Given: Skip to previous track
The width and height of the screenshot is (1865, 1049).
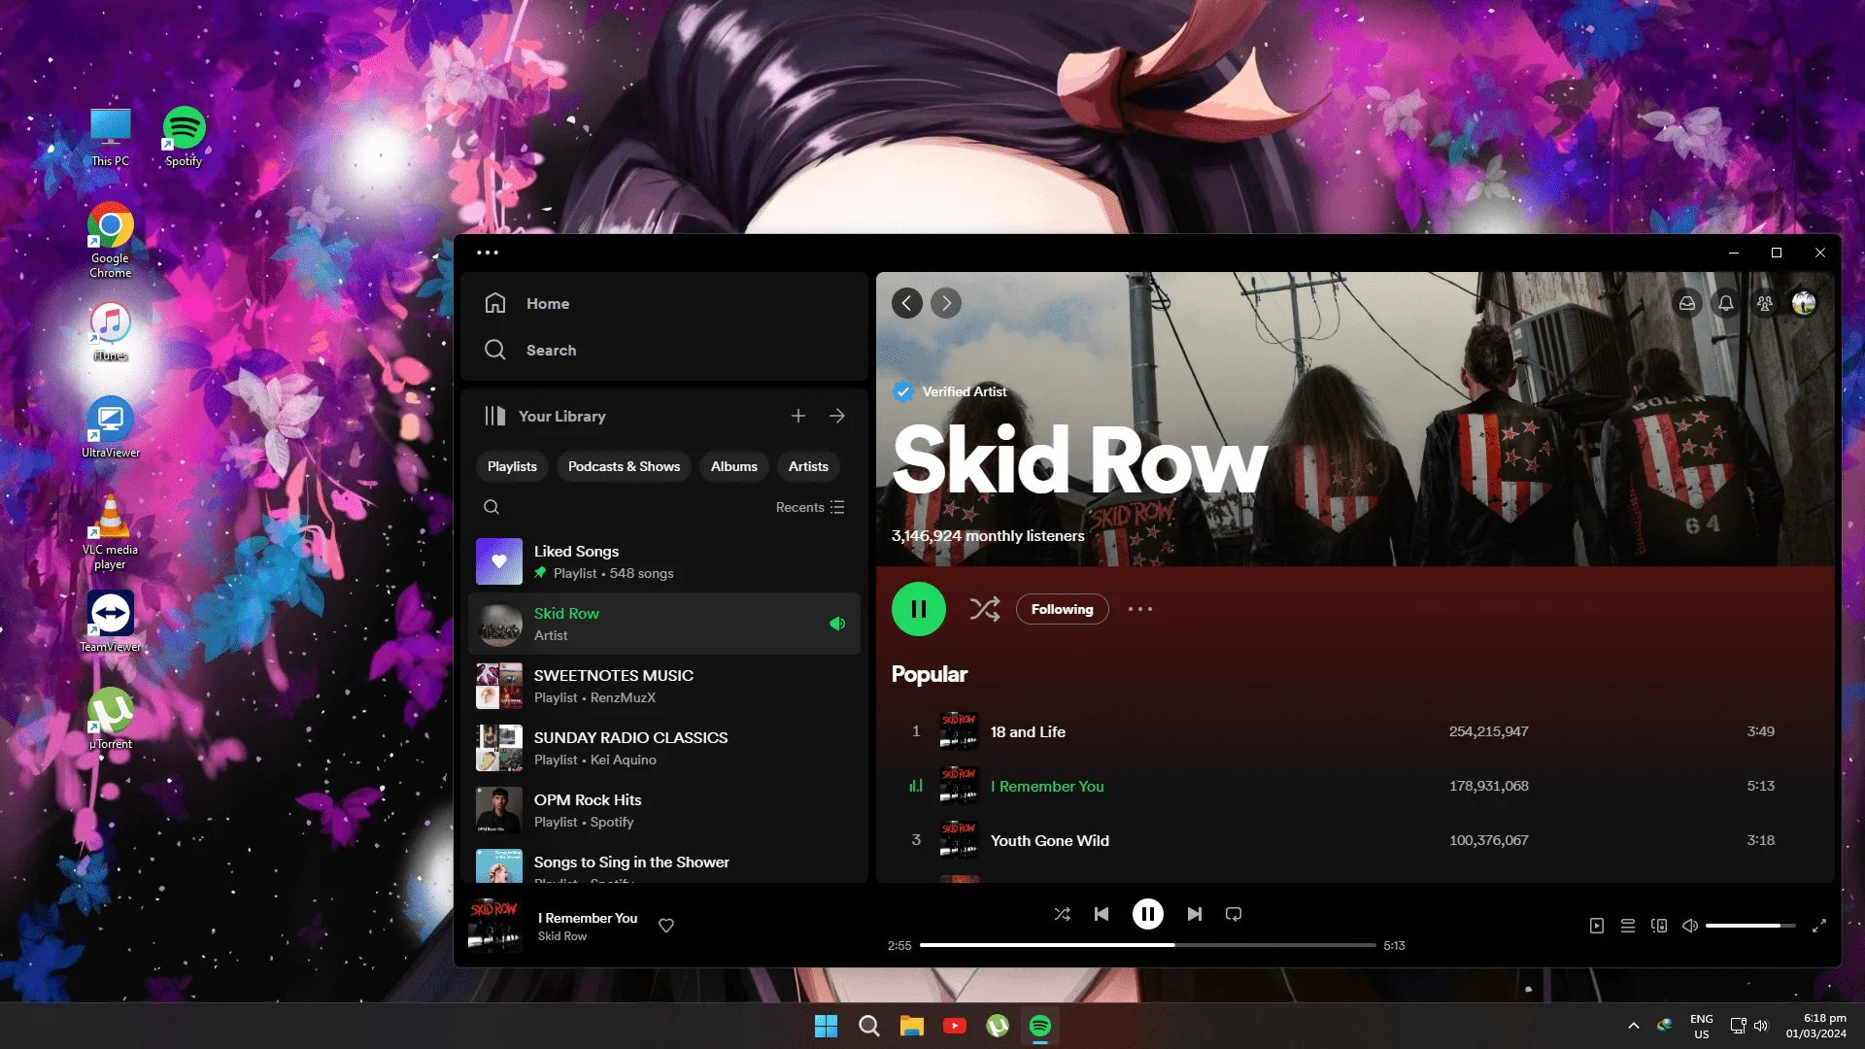Looking at the screenshot, I should coord(1102,914).
